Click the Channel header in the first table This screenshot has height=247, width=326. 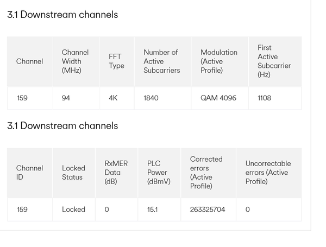click(29, 61)
